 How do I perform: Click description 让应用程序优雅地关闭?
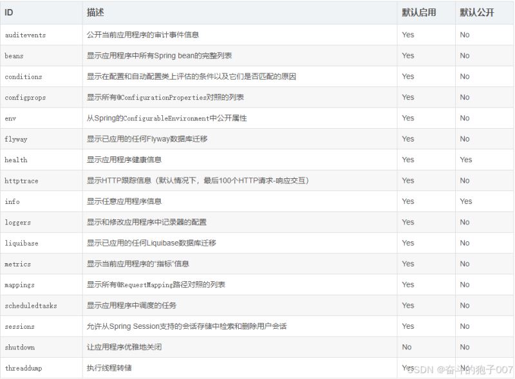tap(124, 347)
